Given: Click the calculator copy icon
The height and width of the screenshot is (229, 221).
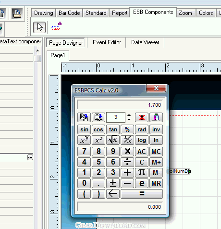Looking at the screenshot, I should click(84, 117).
